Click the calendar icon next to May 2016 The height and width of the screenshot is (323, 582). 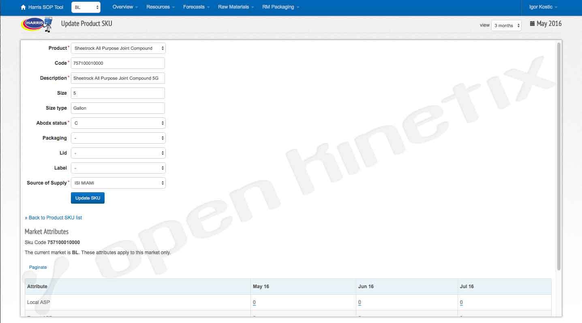click(x=532, y=24)
